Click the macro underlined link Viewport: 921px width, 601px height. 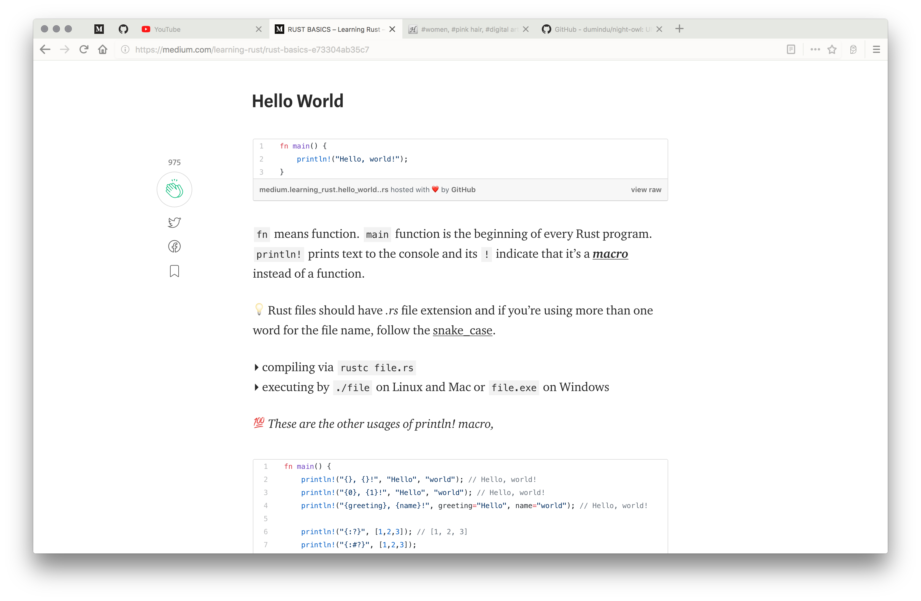[609, 254]
